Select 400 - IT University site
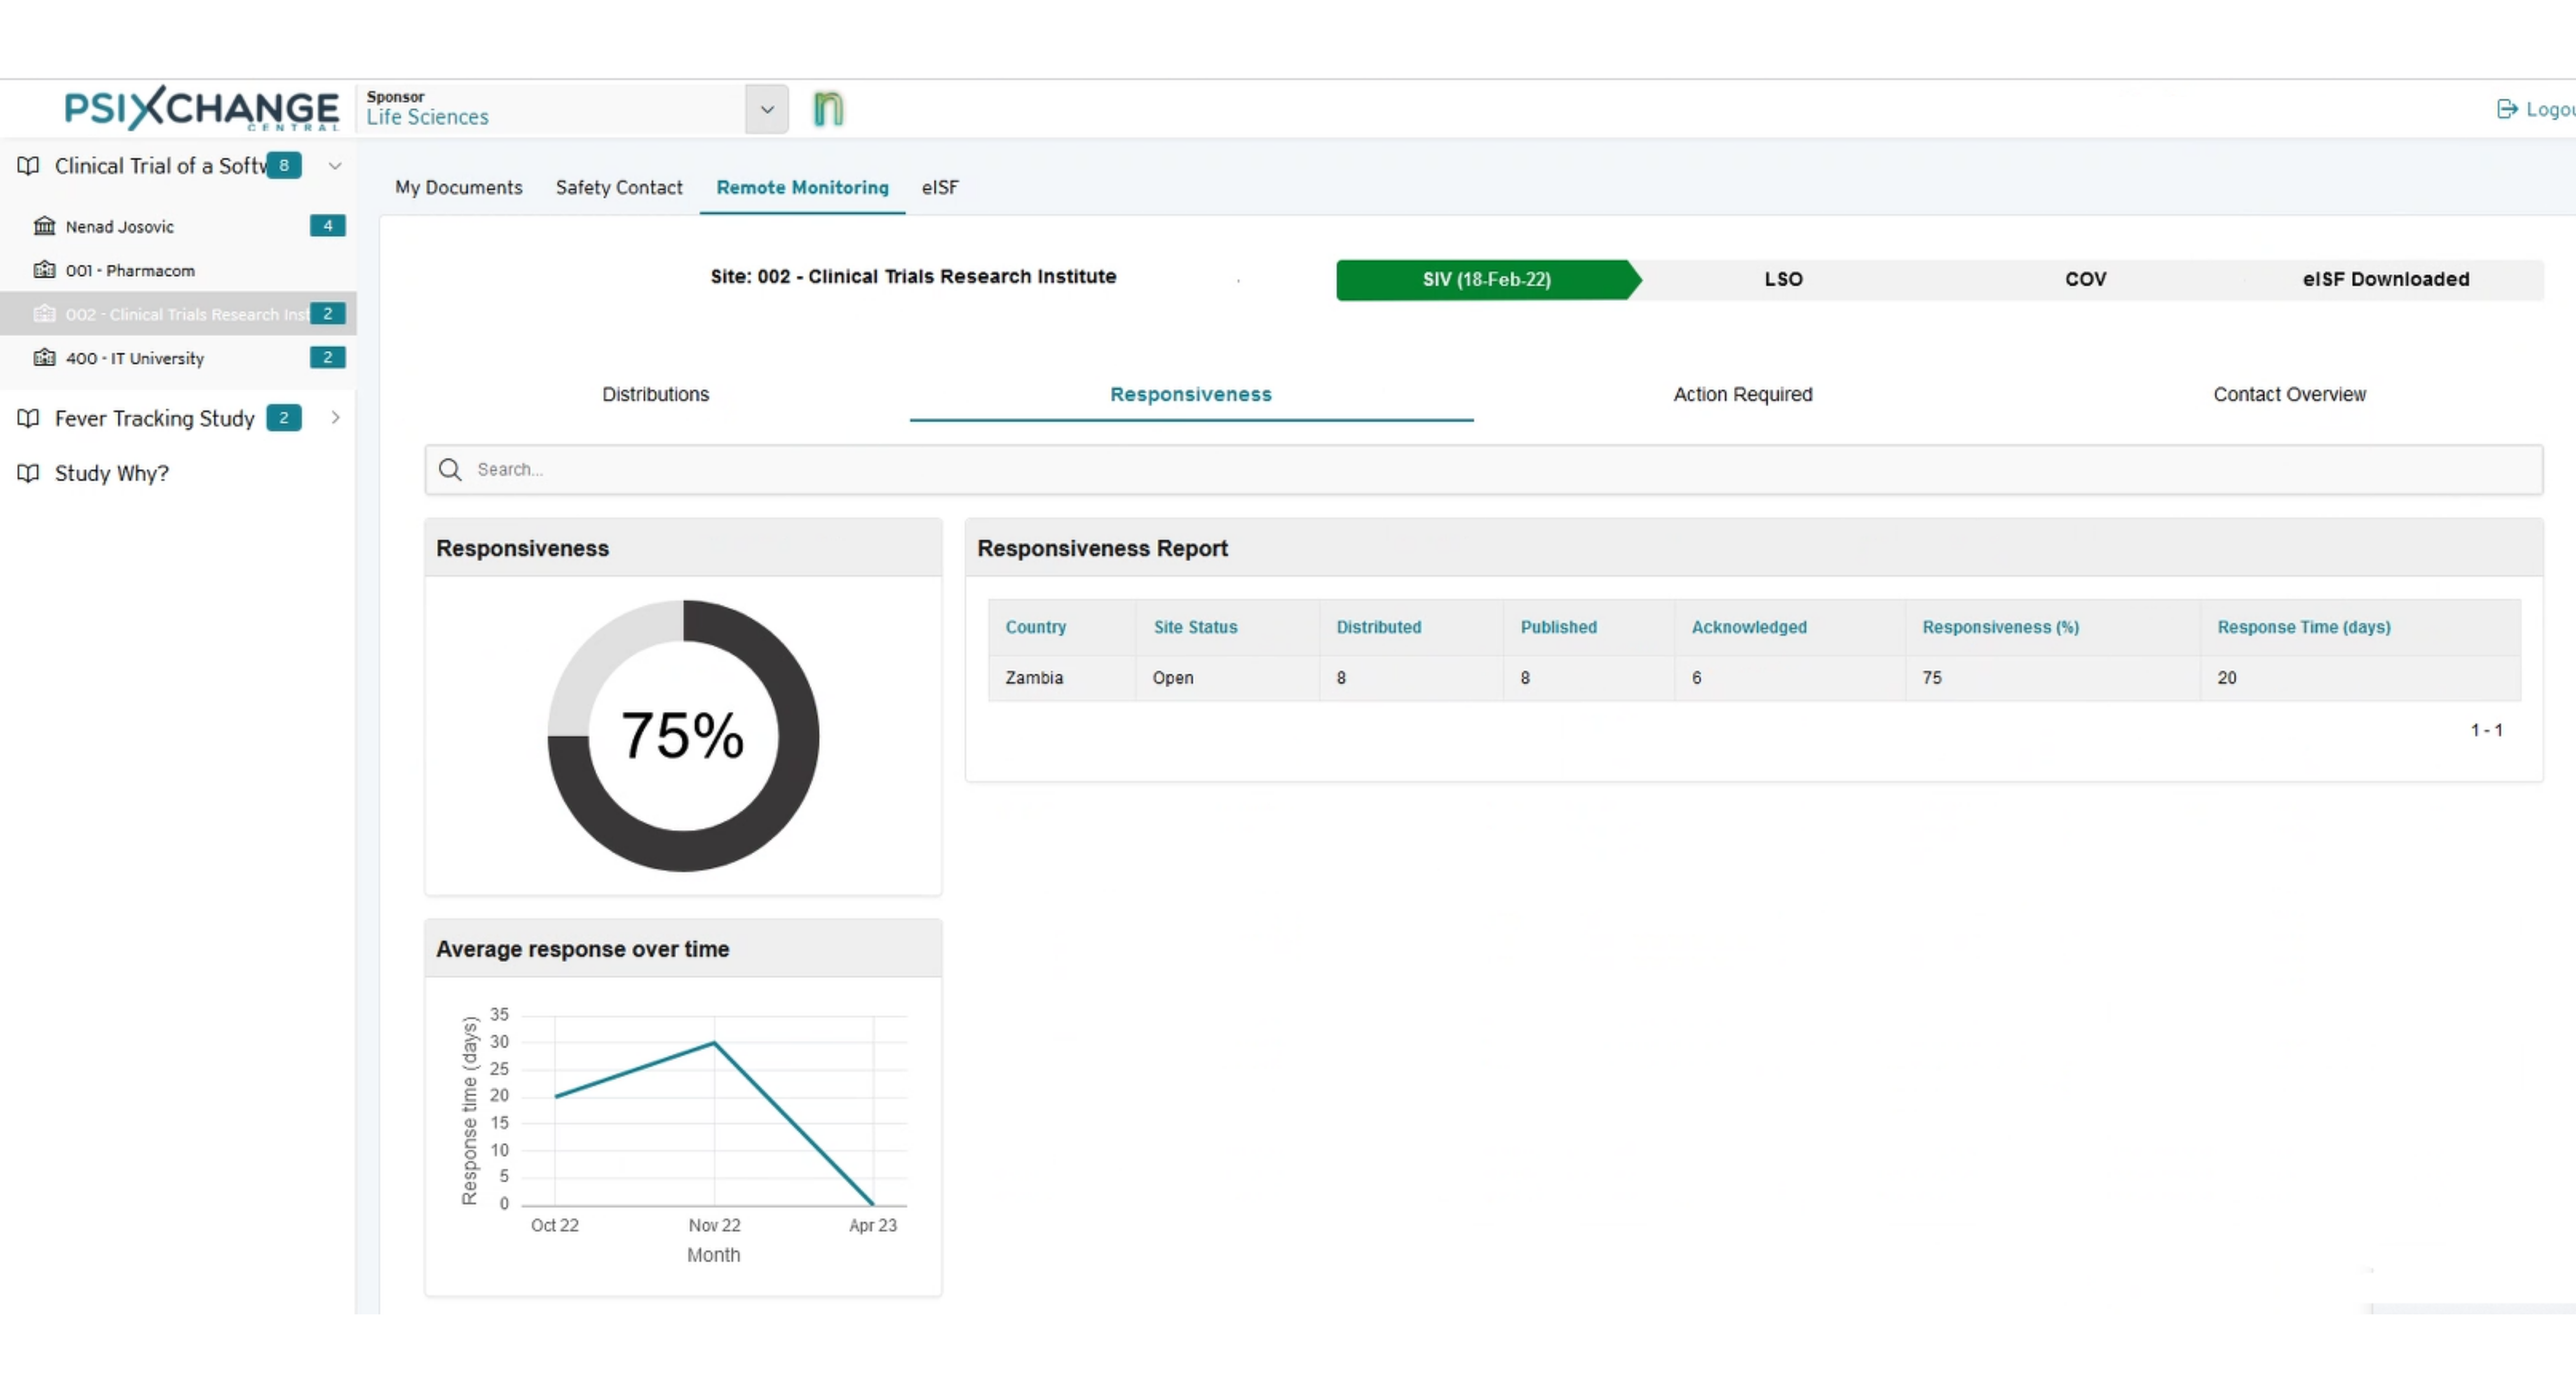2576x1391 pixels. pyautogui.click(x=135, y=359)
